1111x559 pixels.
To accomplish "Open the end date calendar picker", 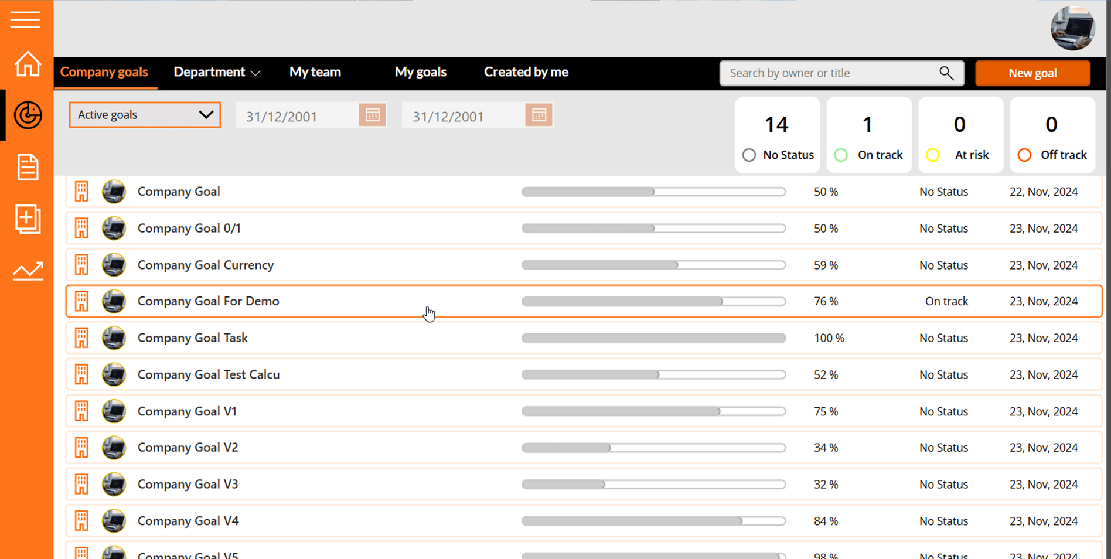I will (539, 115).
